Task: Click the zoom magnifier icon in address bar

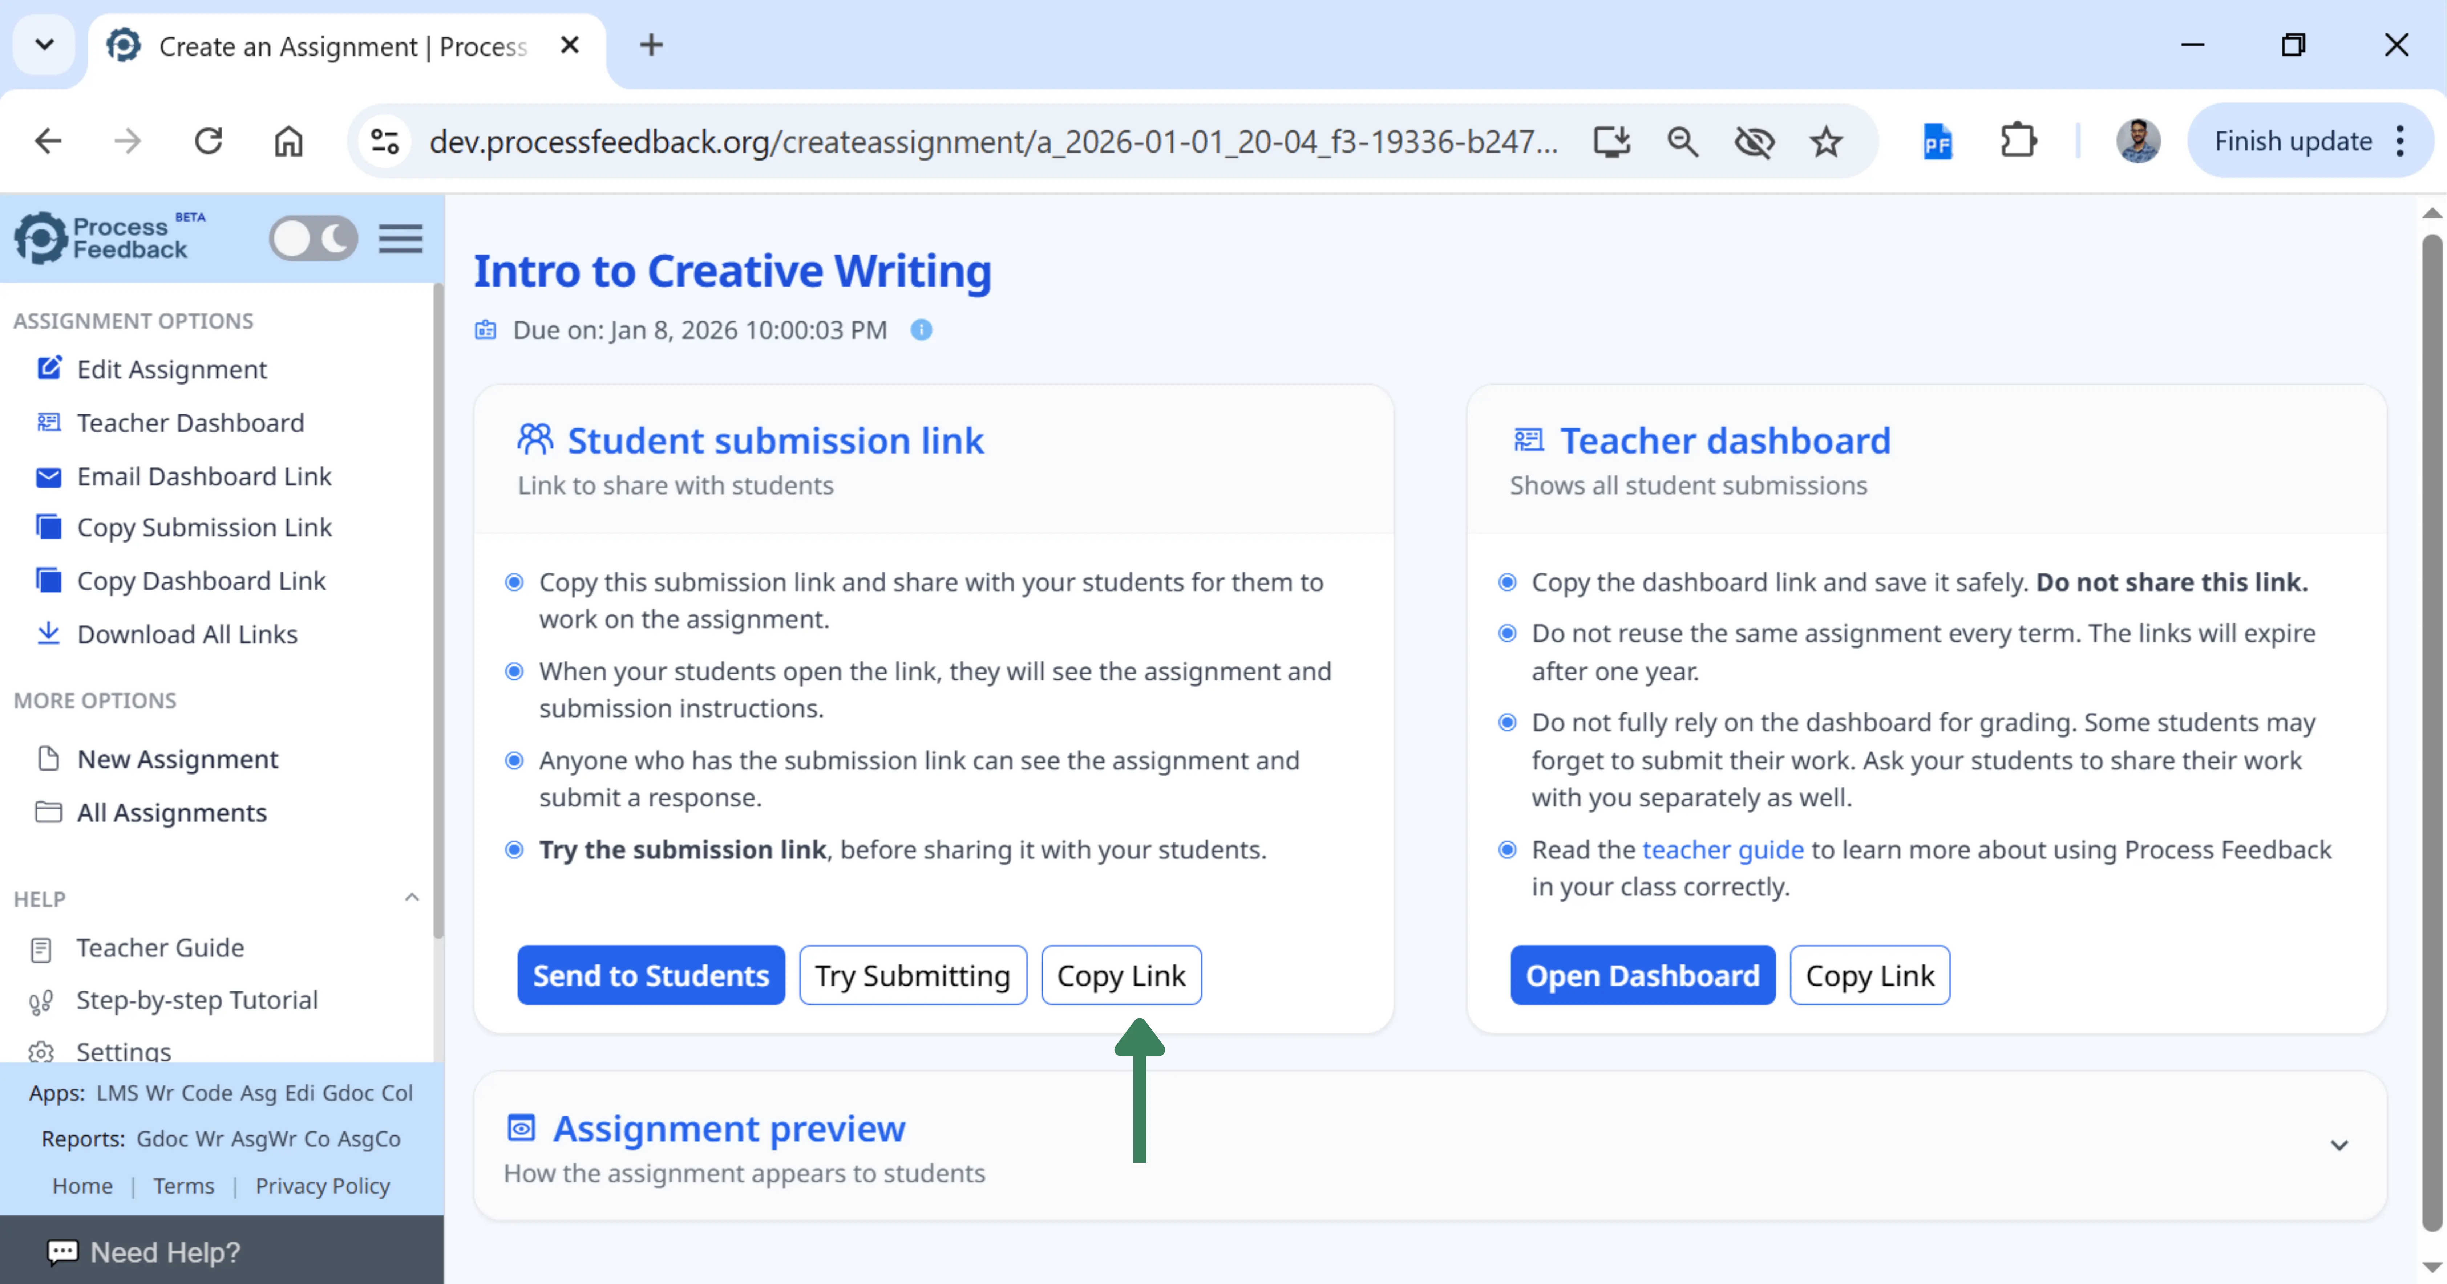Action: coord(1682,142)
